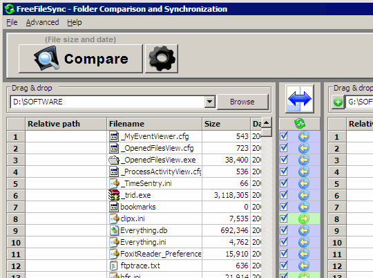
Task: Click the Compare button
Action: point(81,59)
